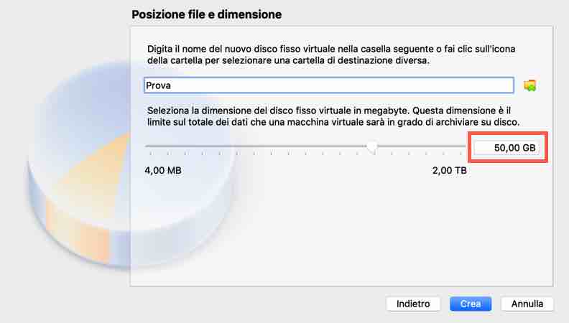The image size is (569, 323).
Task: Click the slider track right of the handle
Action: (x=420, y=146)
